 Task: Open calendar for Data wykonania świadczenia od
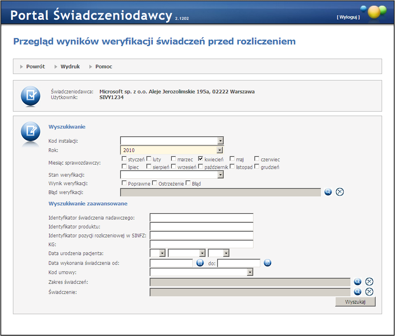[200, 263]
